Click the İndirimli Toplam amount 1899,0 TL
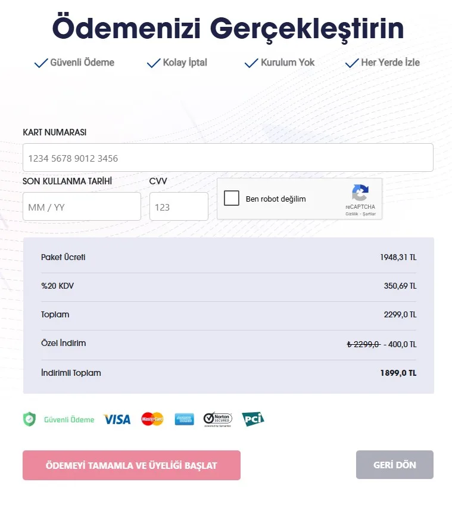The height and width of the screenshot is (516, 452). click(398, 373)
